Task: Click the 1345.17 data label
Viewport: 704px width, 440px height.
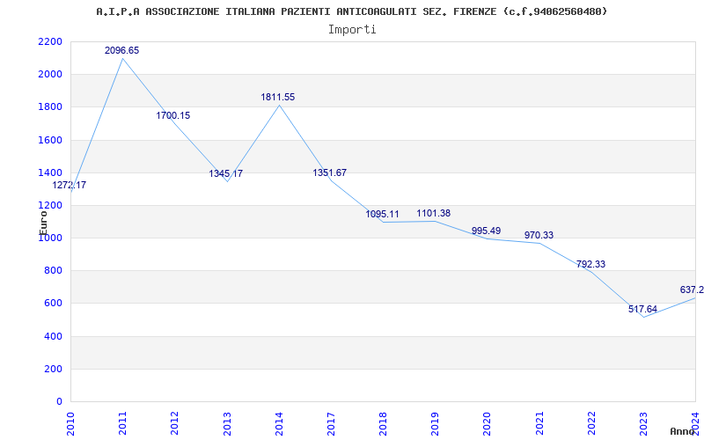Action: 225,174
